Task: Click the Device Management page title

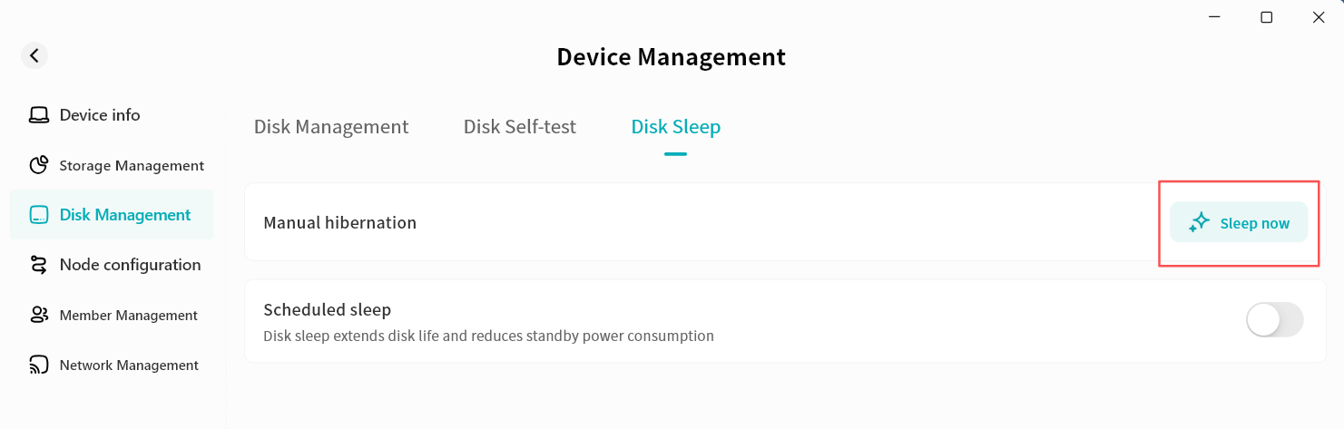Action: (x=672, y=57)
